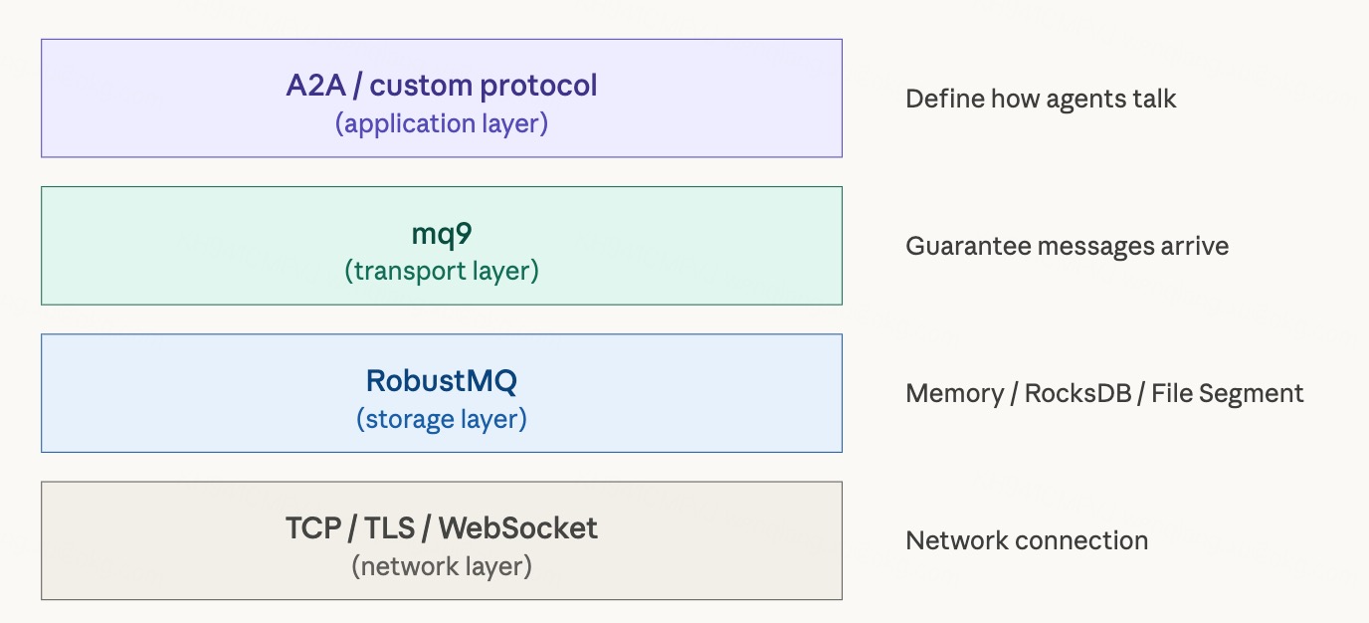Image resolution: width=1369 pixels, height=623 pixels.
Task: Click "A2A" in the purple box title
Action: click(318, 86)
